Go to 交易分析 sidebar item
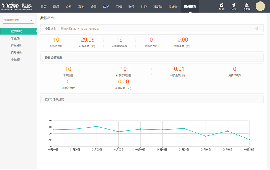The image size is (270, 170). click(17, 52)
